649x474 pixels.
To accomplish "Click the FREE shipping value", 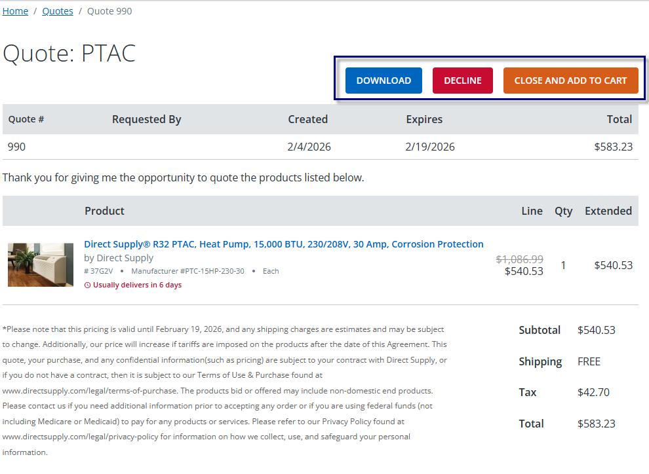I will point(589,361).
